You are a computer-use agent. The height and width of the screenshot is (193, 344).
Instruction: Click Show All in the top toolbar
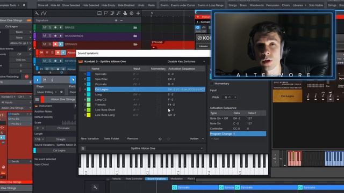coord(43,5)
